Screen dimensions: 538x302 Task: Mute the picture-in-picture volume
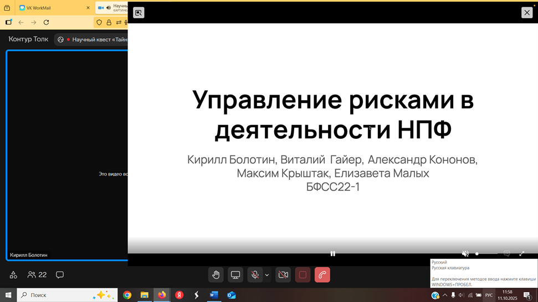point(465,253)
